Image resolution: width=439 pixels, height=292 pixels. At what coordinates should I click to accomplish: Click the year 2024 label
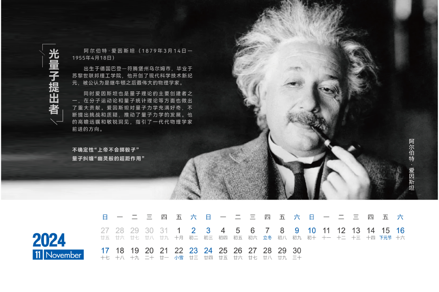click(49, 240)
